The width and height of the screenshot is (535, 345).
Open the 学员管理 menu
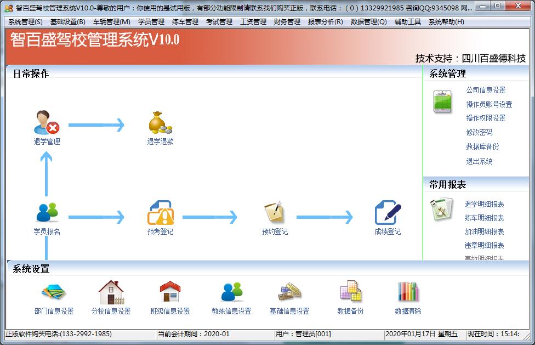pos(151,22)
